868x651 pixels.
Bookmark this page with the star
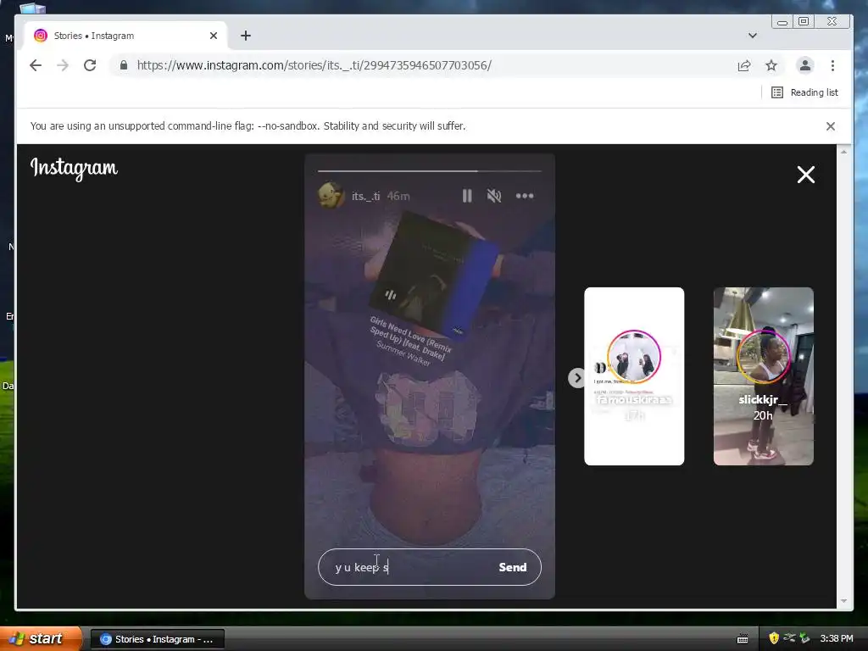pyautogui.click(x=771, y=66)
